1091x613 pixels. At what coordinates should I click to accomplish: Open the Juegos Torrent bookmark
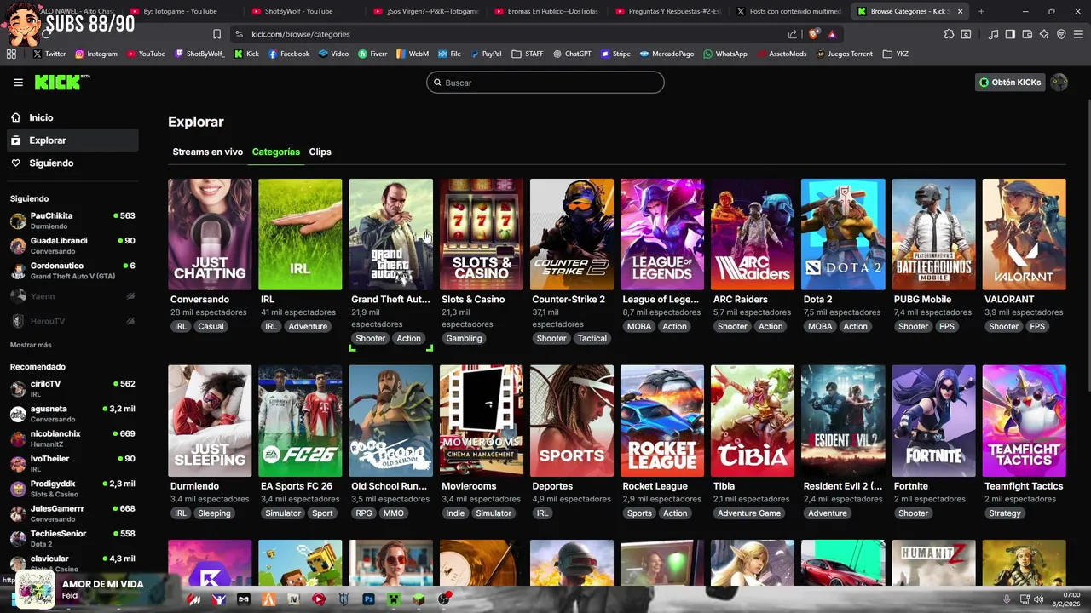[x=844, y=54]
